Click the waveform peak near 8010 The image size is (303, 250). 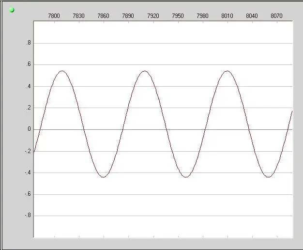[x=227, y=71]
